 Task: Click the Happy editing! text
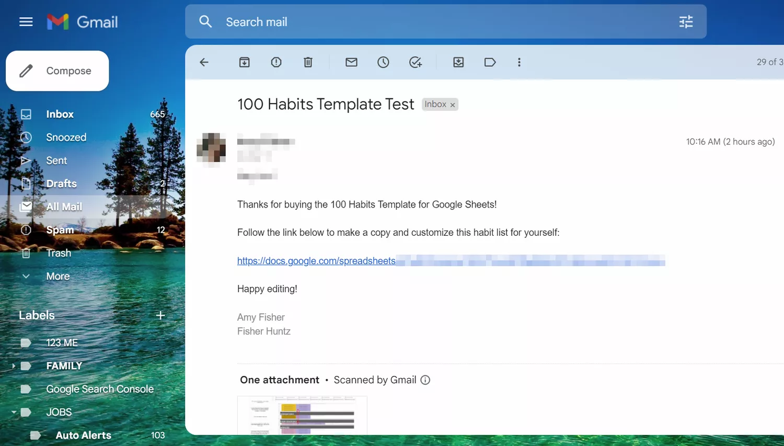click(267, 289)
